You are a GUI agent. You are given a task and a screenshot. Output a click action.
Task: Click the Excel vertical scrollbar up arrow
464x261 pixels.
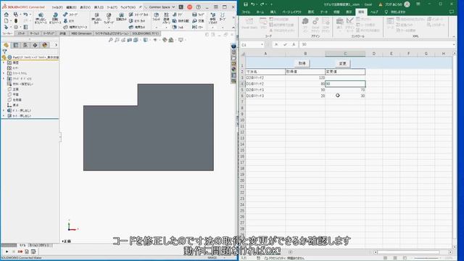(455, 53)
